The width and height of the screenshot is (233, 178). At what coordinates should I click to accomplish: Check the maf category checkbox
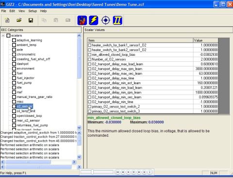[x=14, y=92]
